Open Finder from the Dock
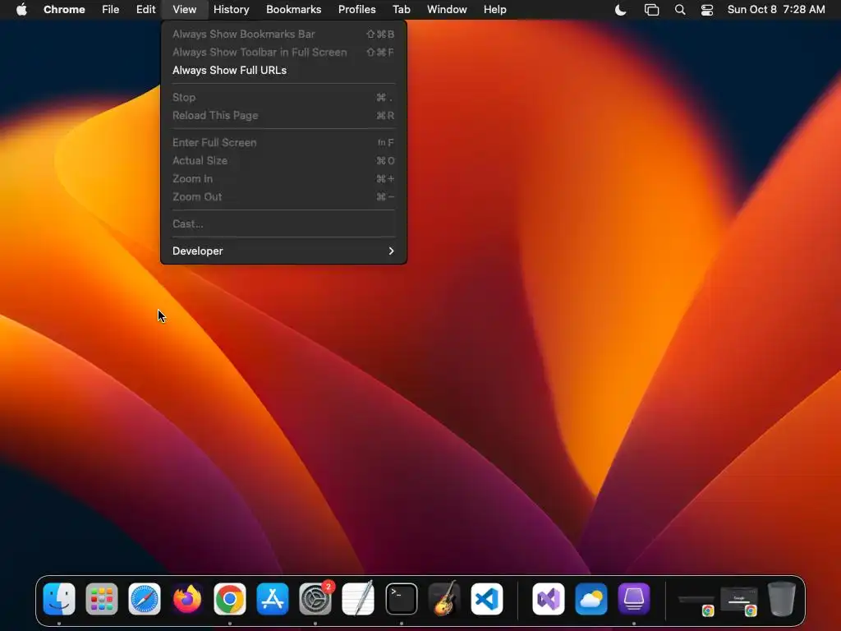Viewport: 841px width, 631px height. click(x=59, y=599)
